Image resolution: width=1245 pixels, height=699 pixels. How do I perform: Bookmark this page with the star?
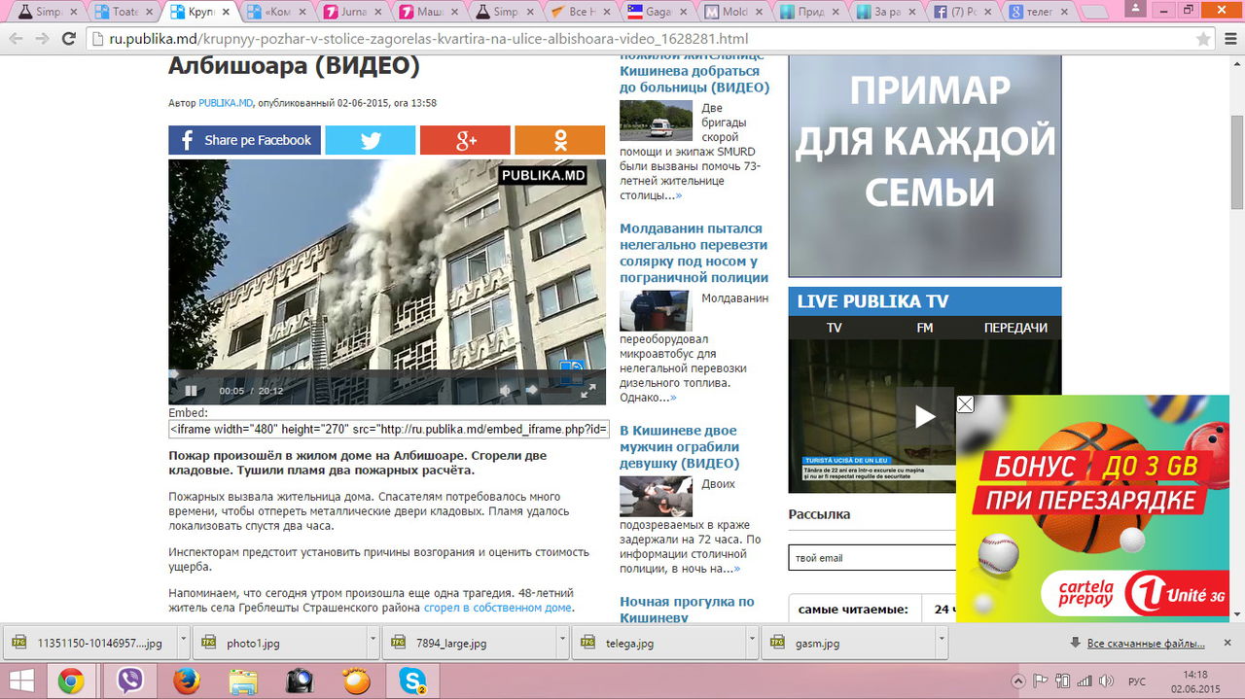[1203, 40]
